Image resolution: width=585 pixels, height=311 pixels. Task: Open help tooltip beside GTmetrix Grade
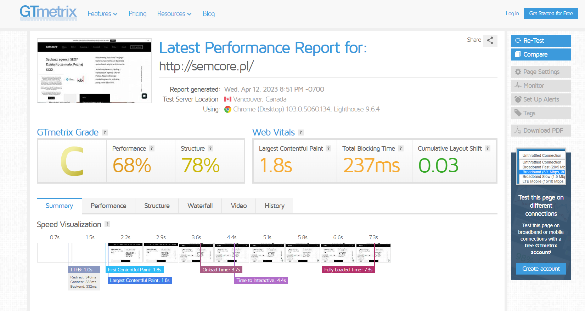(x=105, y=132)
